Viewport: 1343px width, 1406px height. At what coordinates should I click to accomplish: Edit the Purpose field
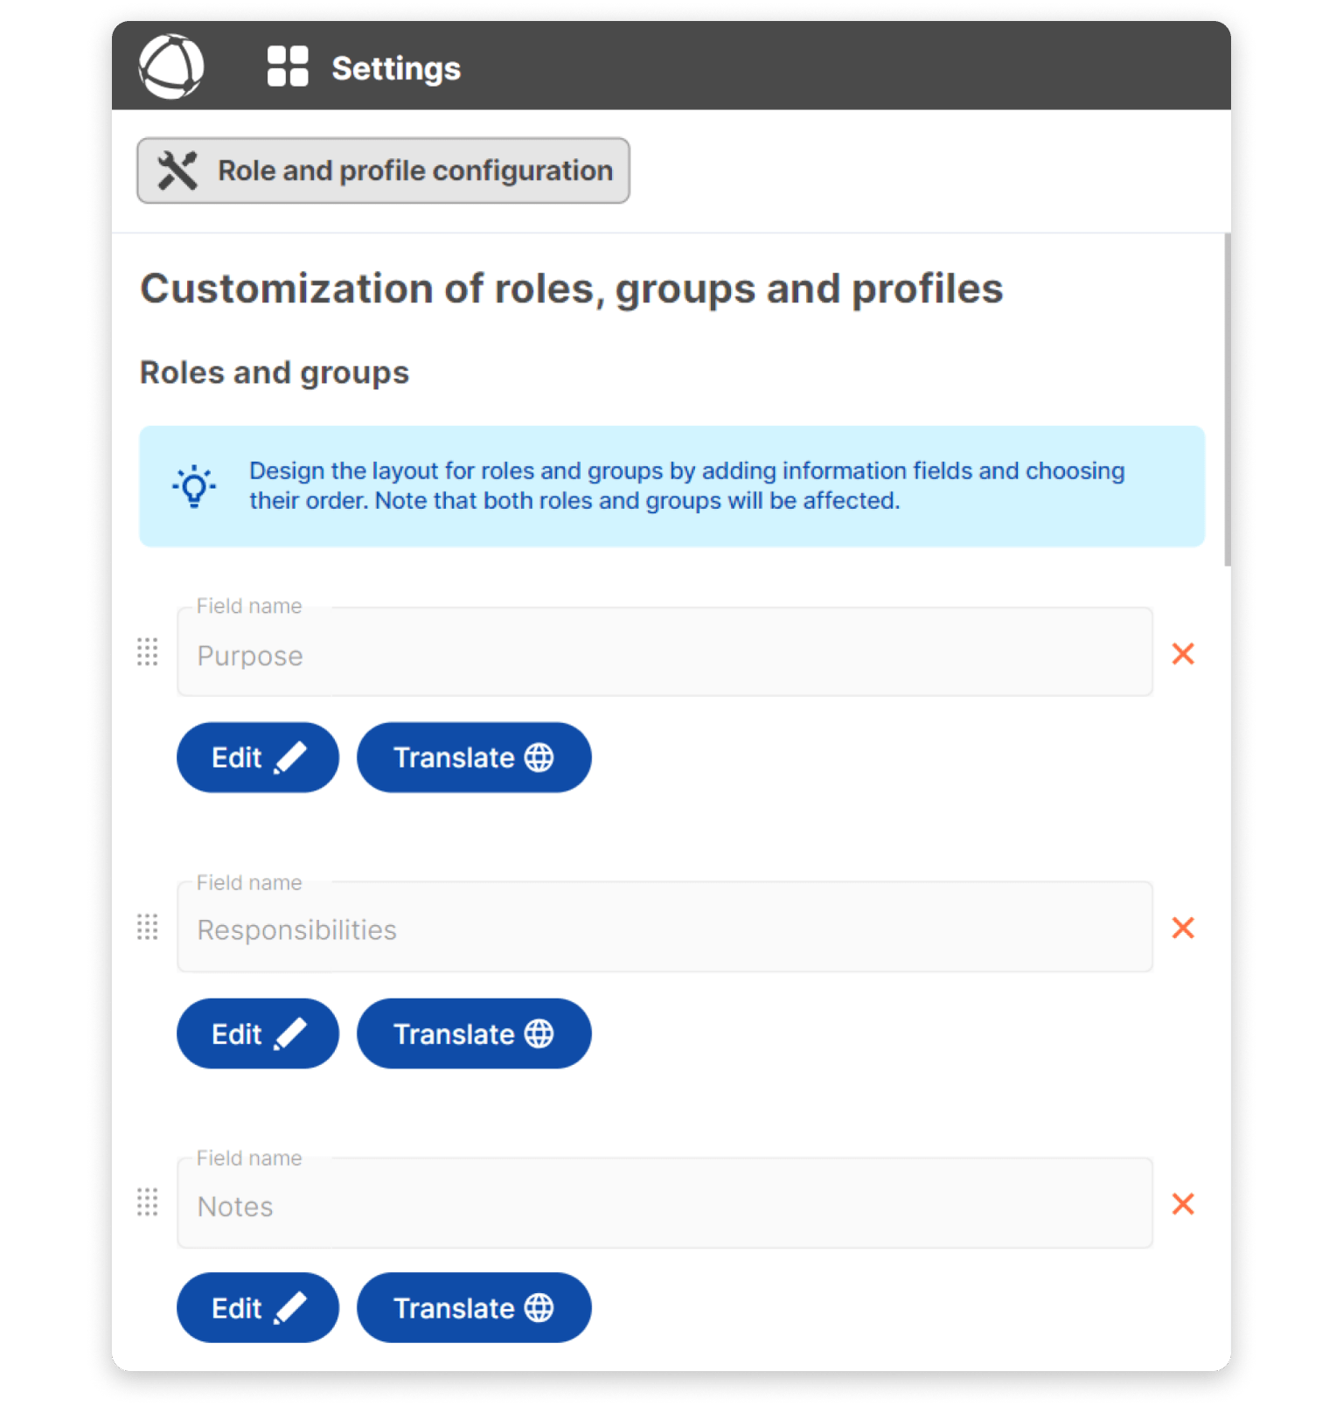257,757
